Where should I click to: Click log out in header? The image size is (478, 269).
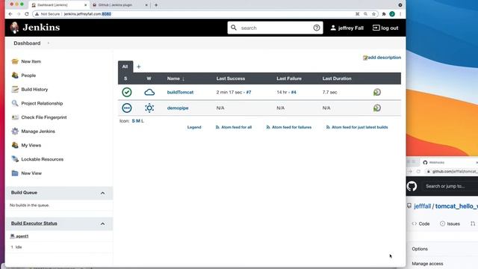[385, 28]
